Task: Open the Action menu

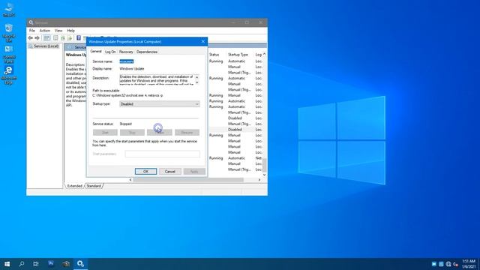Action: [45, 31]
